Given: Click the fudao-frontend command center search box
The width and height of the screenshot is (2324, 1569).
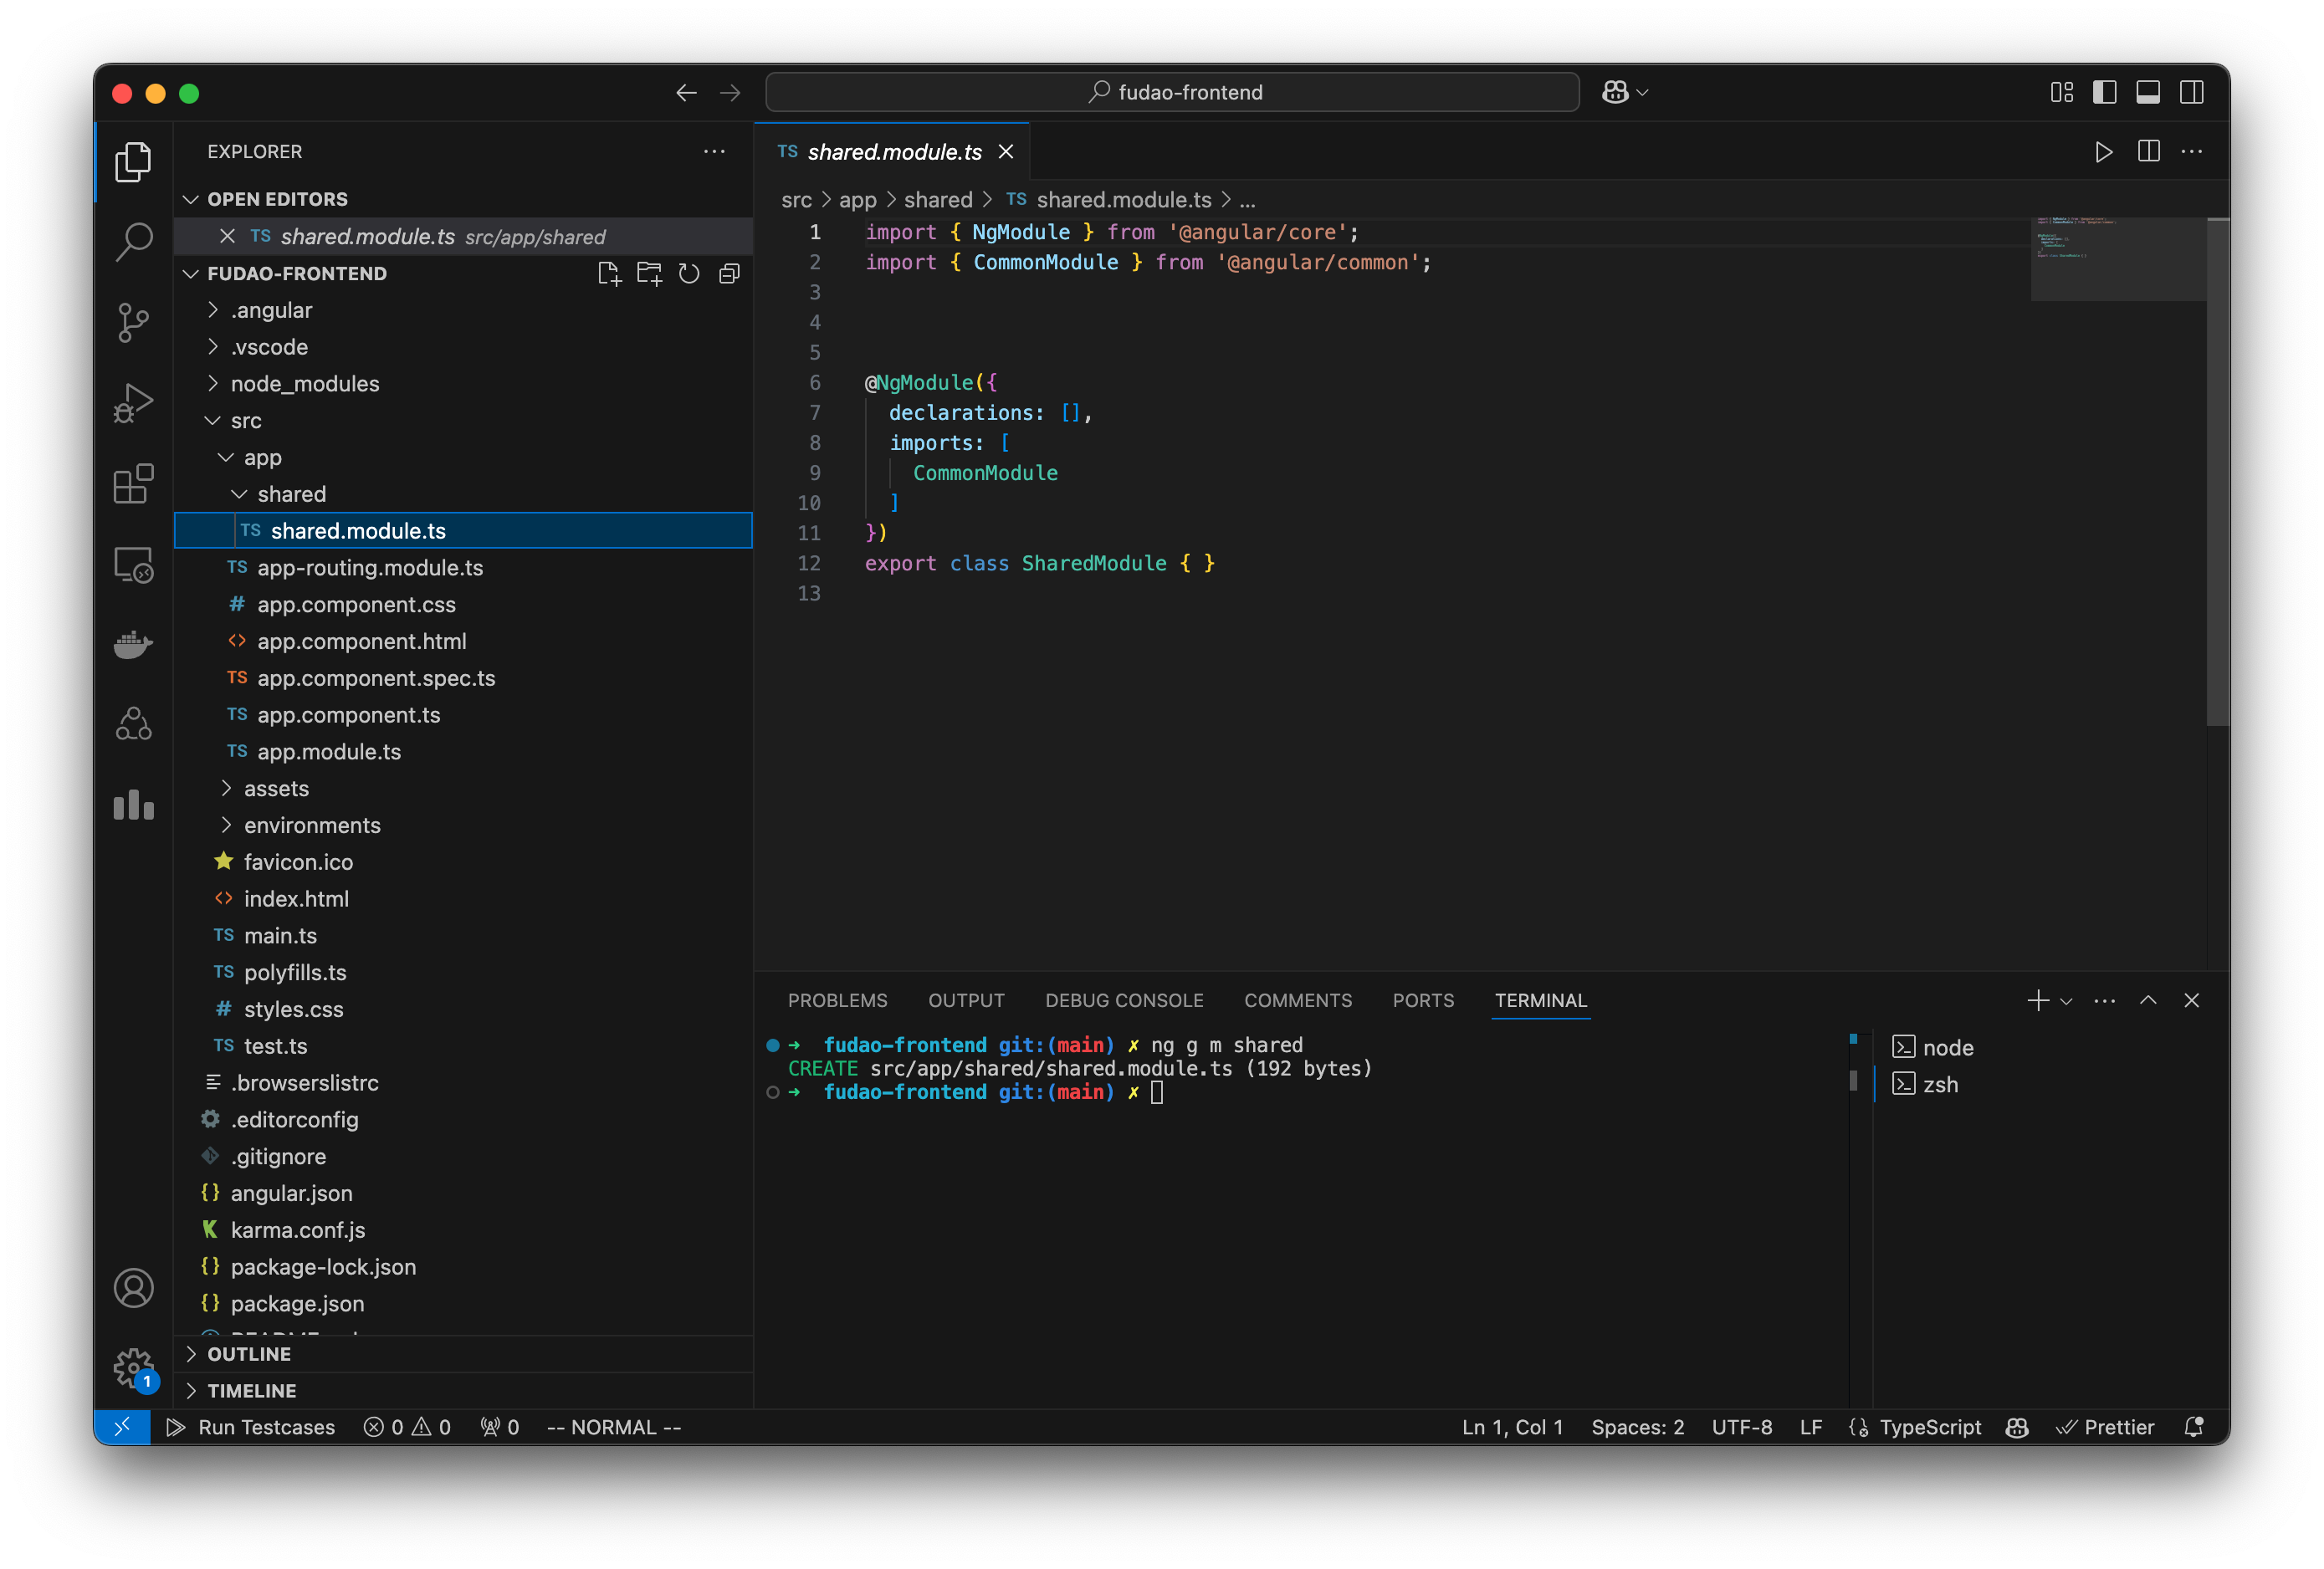Looking at the screenshot, I should click(1172, 92).
